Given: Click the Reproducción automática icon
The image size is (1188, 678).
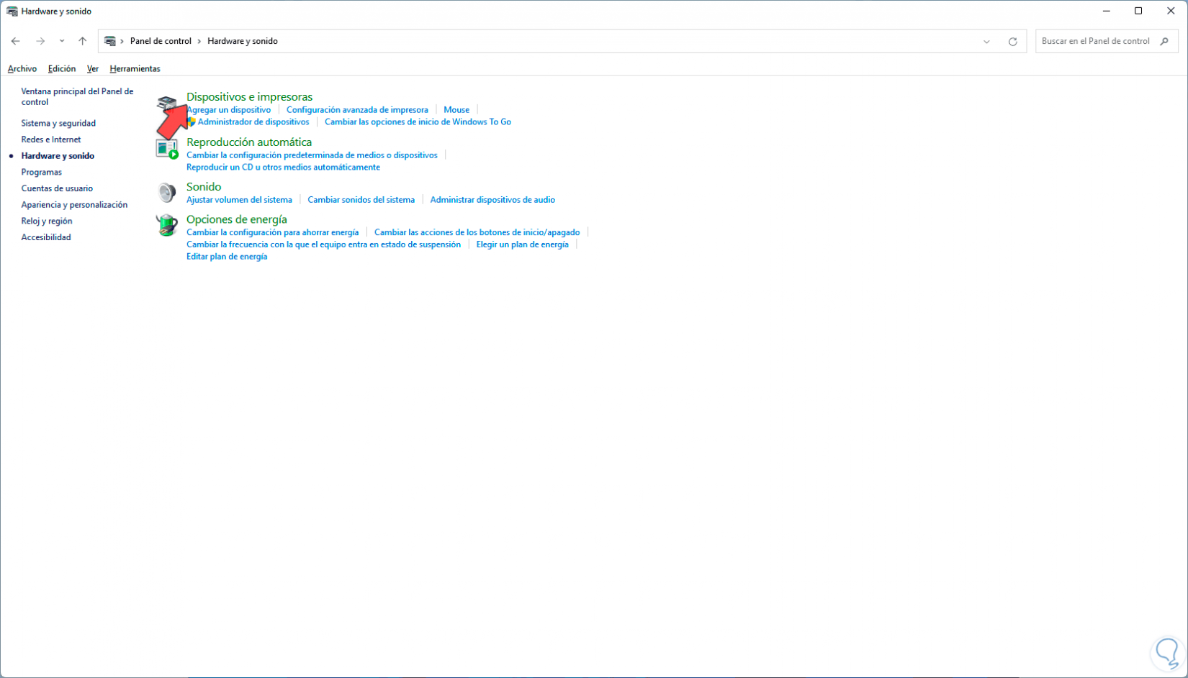Looking at the screenshot, I should pos(167,148).
